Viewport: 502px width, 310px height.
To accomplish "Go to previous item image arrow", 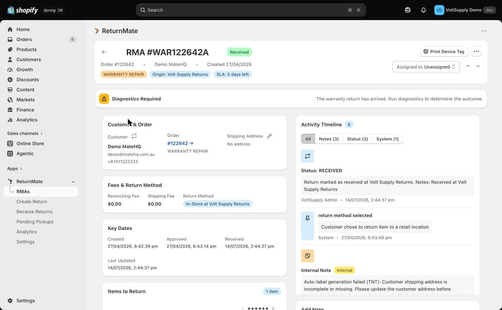I will point(243,308).
